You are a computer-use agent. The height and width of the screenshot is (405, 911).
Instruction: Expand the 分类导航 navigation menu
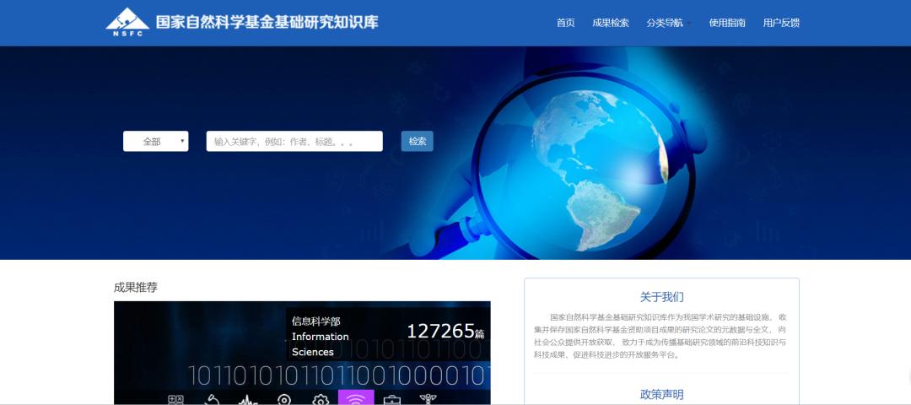click(668, 23)
